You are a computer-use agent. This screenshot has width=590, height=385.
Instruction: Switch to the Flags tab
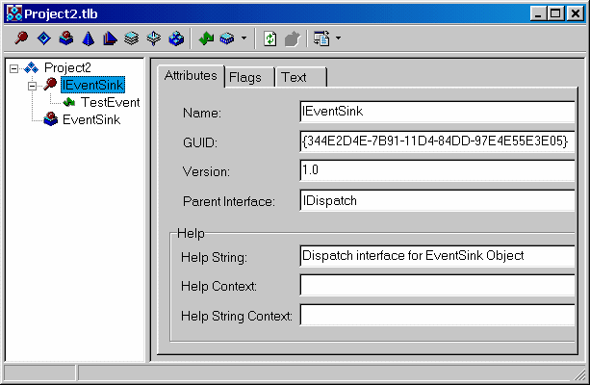[x=246, y=77]
